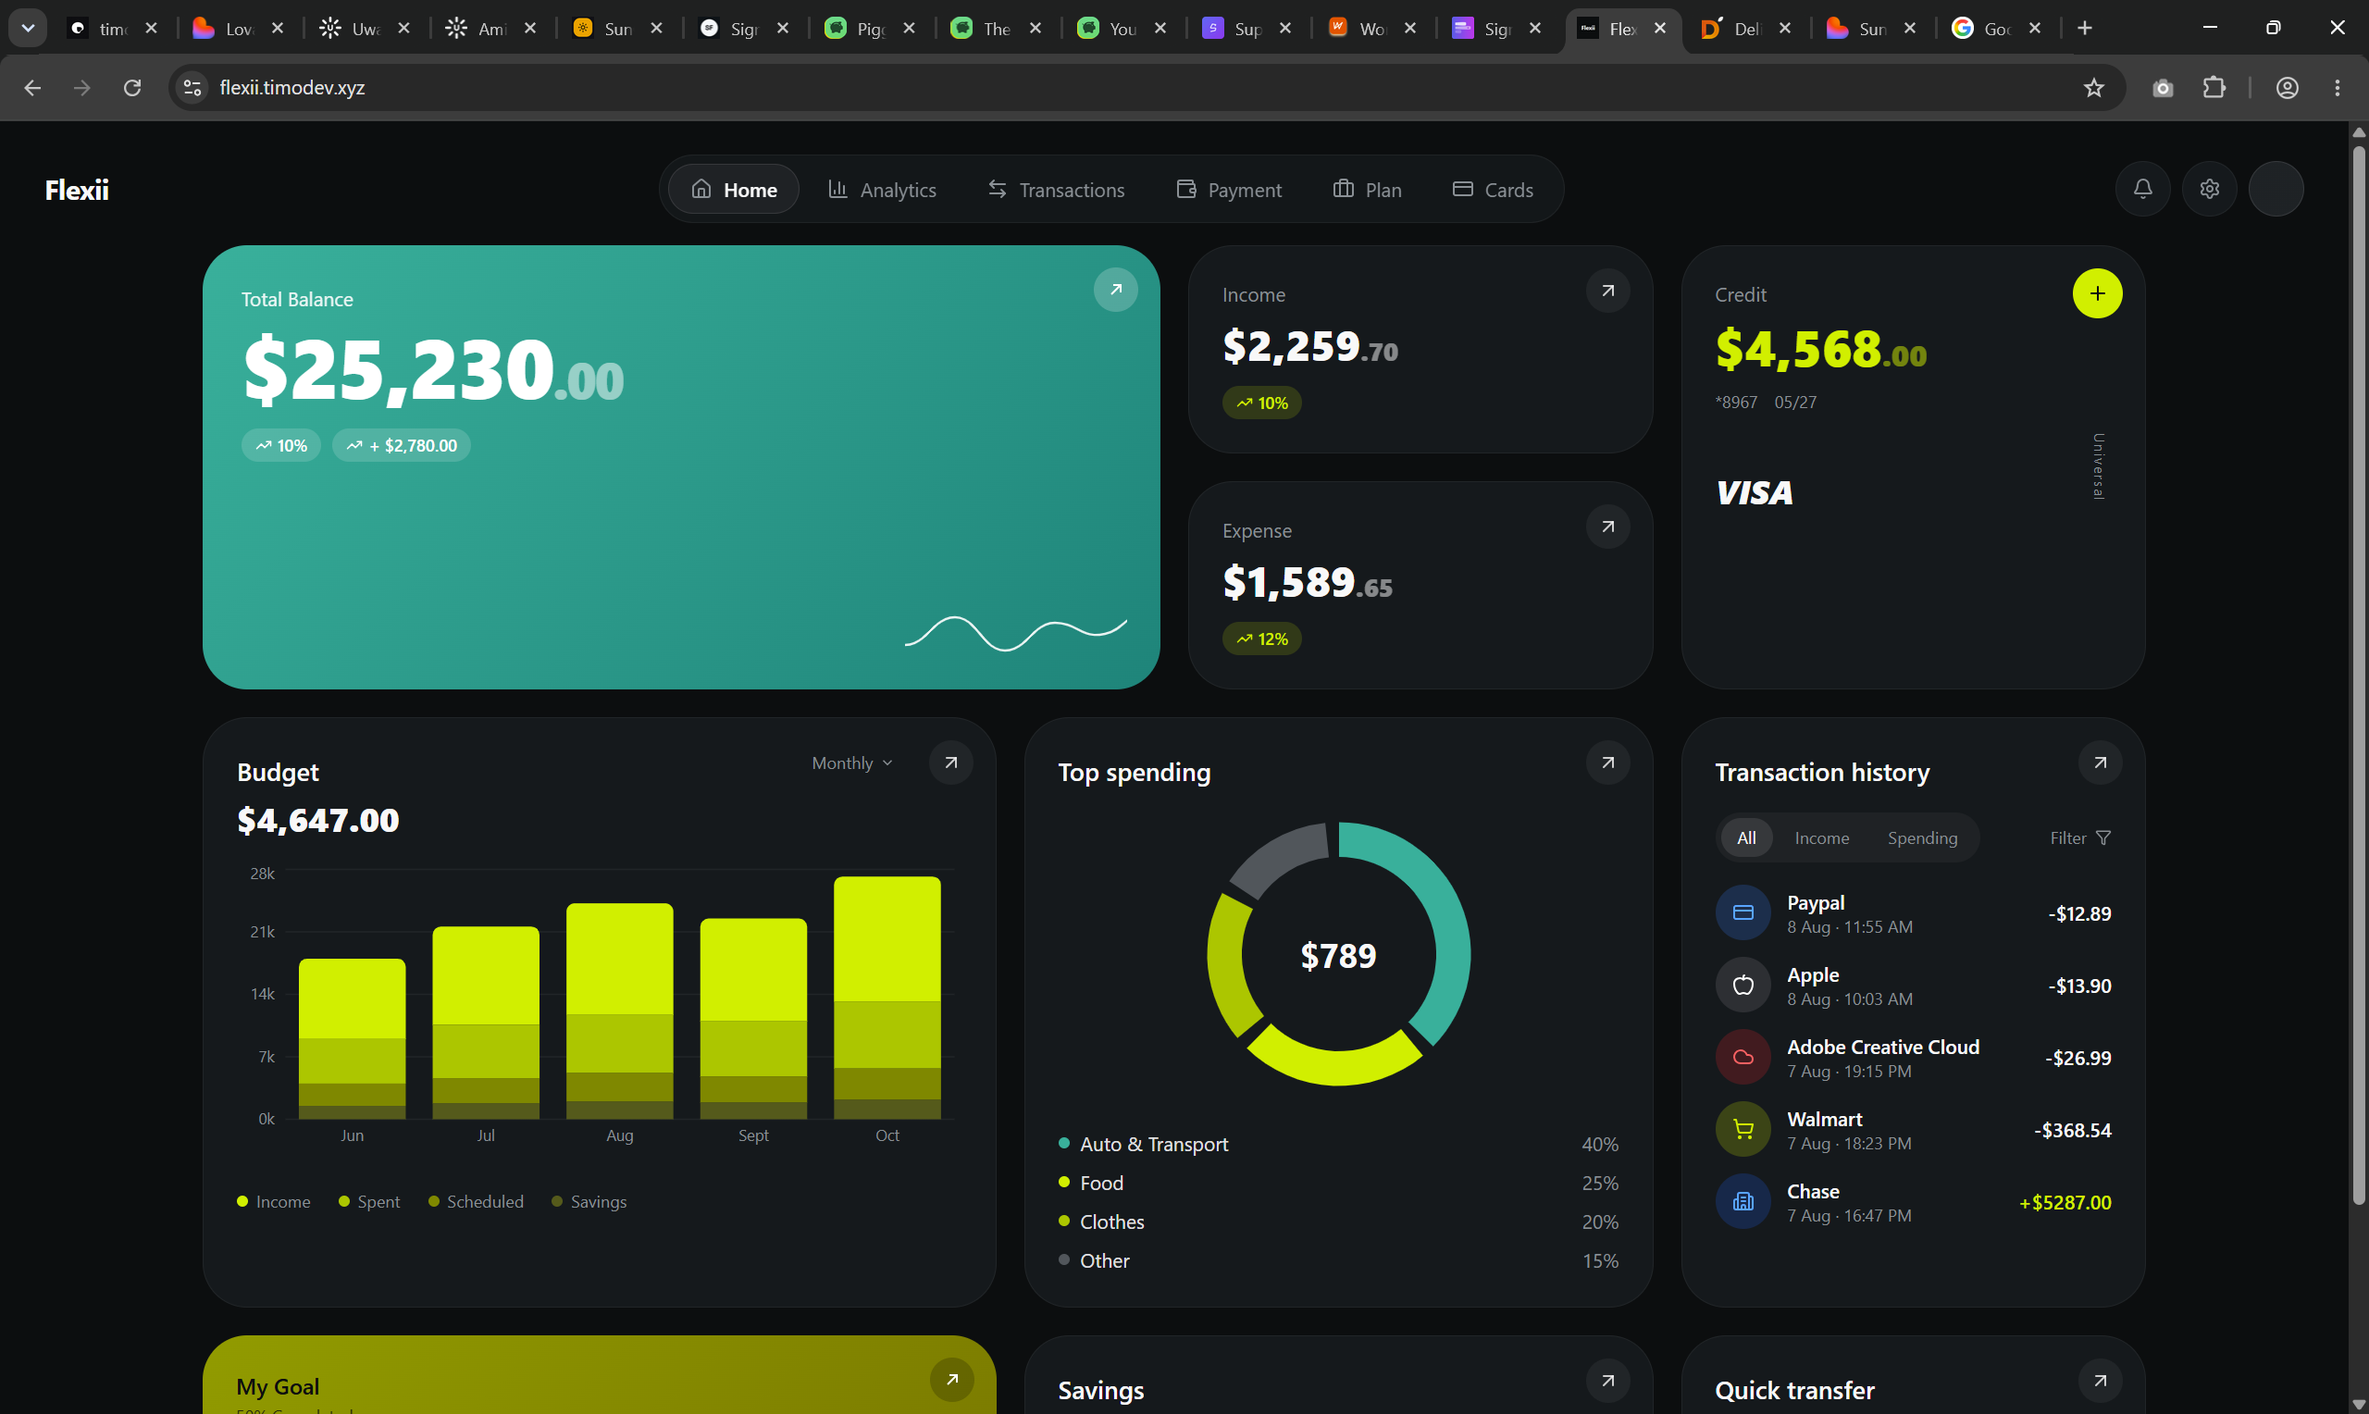
Task: Reload the page
Action: point(132,88)
